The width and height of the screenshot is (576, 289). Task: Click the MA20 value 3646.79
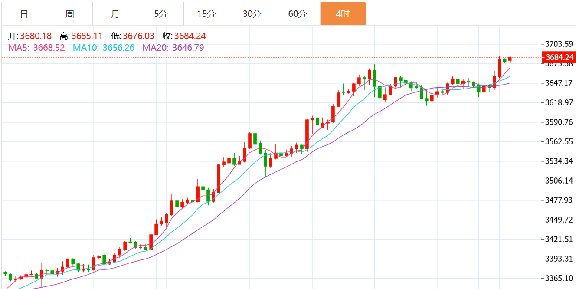188,48
